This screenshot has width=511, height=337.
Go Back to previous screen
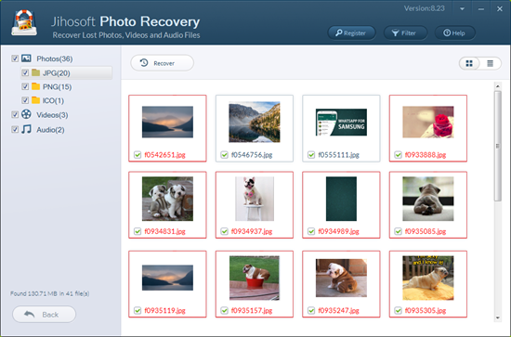44,314
